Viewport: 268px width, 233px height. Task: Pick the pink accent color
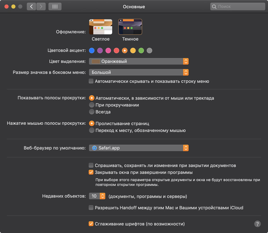pyautogui.click(x=108, y=50)
